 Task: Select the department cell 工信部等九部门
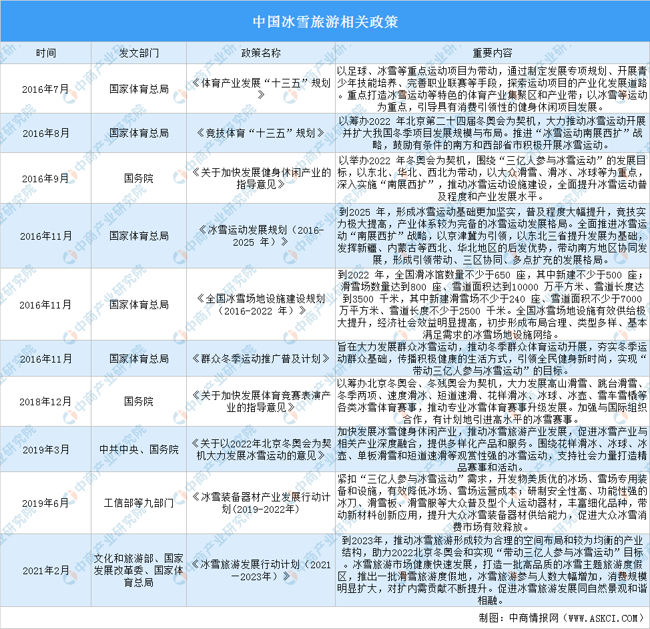(x=139, y=503)
